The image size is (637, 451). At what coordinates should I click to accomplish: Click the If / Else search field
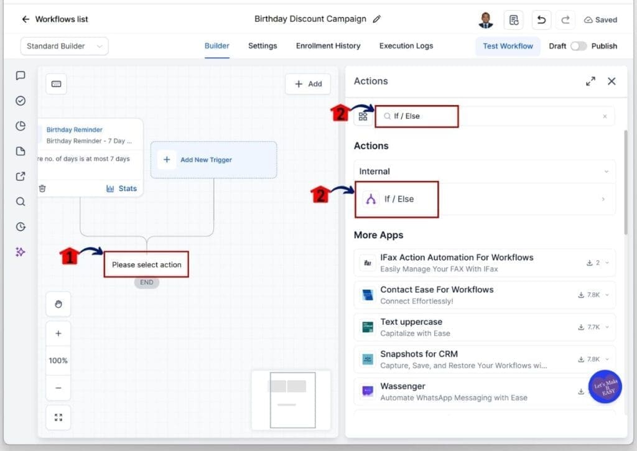495,116
